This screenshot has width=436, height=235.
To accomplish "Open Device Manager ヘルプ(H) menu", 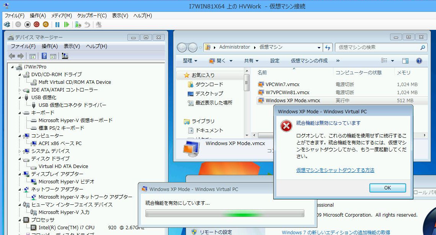I will [96, 46].
